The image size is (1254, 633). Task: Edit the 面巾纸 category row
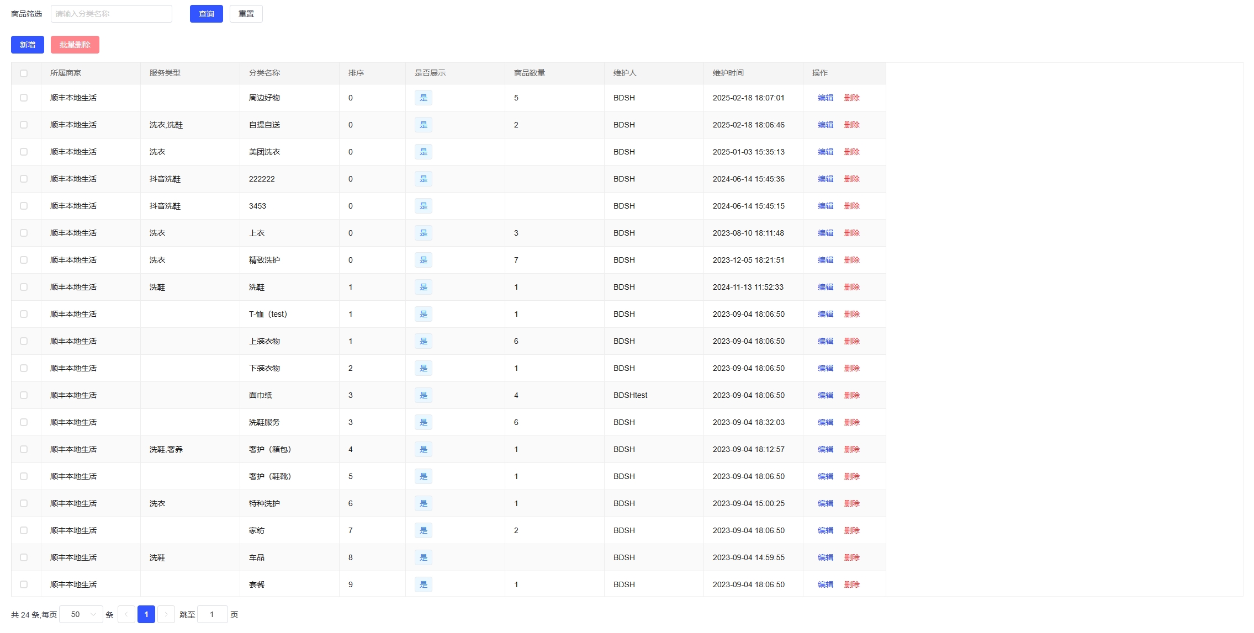click(x=825, y=395)
